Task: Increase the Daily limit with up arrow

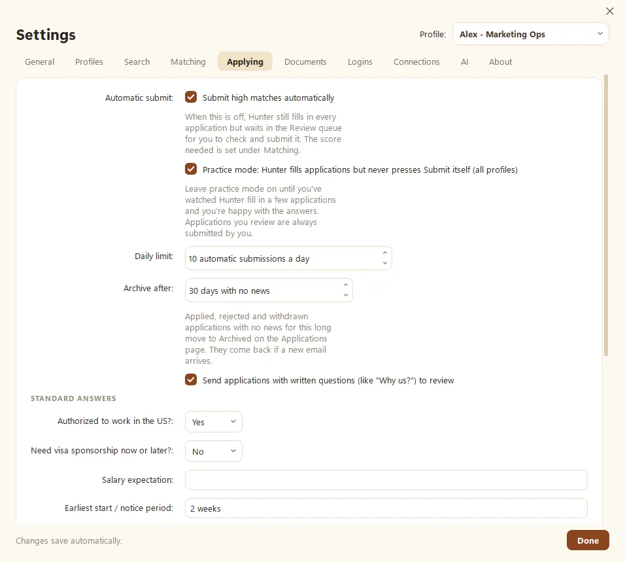Action: (x=384, y=253)
